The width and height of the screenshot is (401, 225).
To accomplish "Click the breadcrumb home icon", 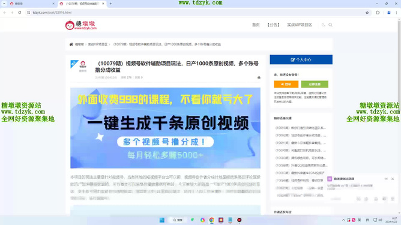I will coord(71,44).
